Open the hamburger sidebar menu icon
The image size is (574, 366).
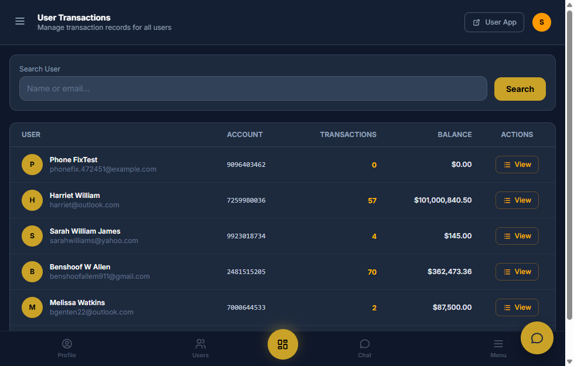[20, 21]
